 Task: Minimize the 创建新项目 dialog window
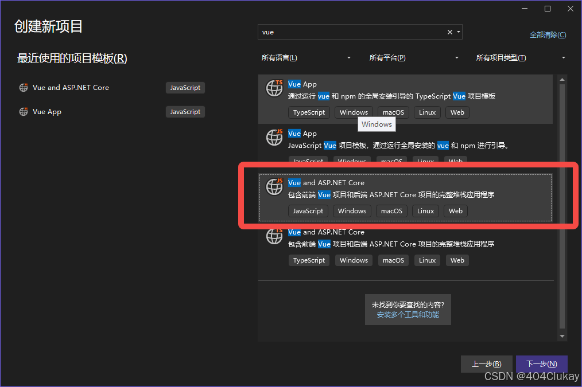(525, 9)
